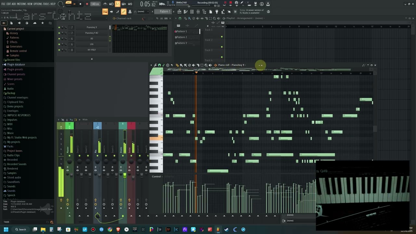Click the transport Play/Pause button

pyautogui.click(x=74, y=4)
